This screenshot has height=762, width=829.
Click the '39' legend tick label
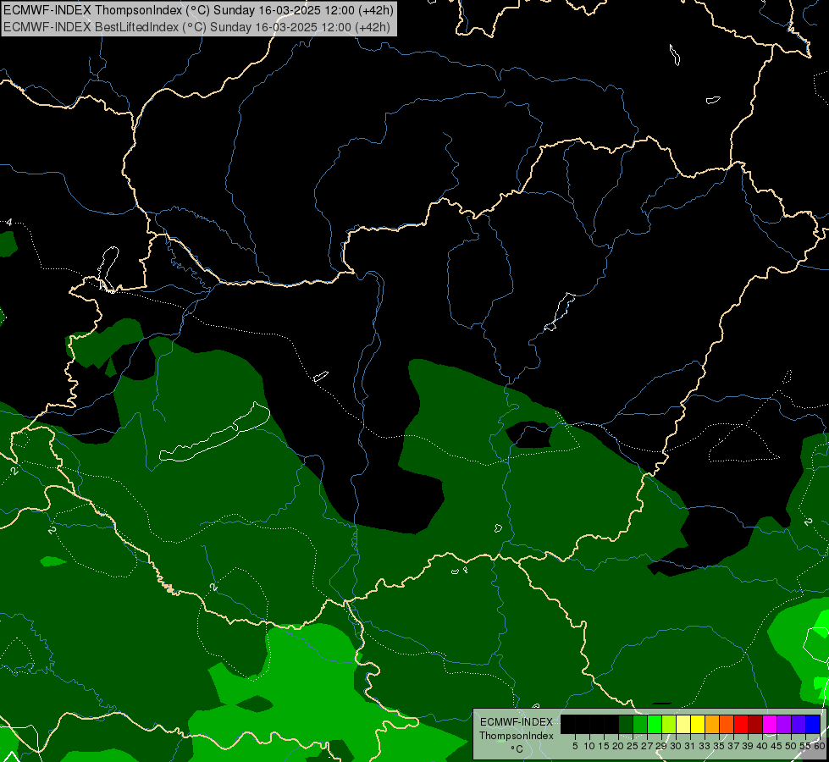tap(748, 746)
